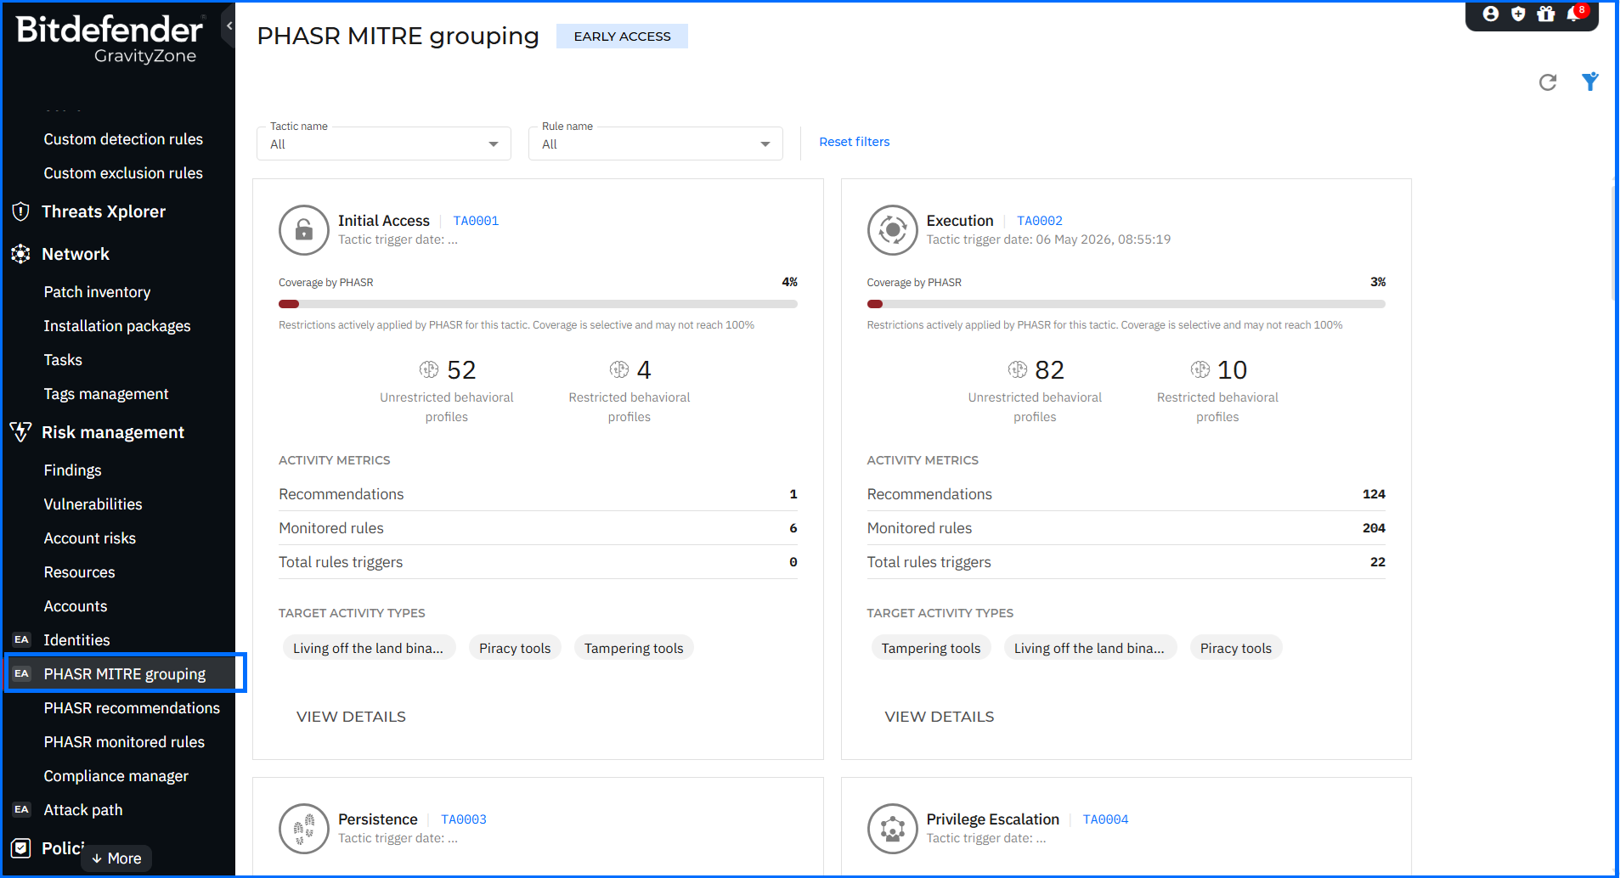Go to Installation packages
The image size is (1620, 878).
coord(117,326)
